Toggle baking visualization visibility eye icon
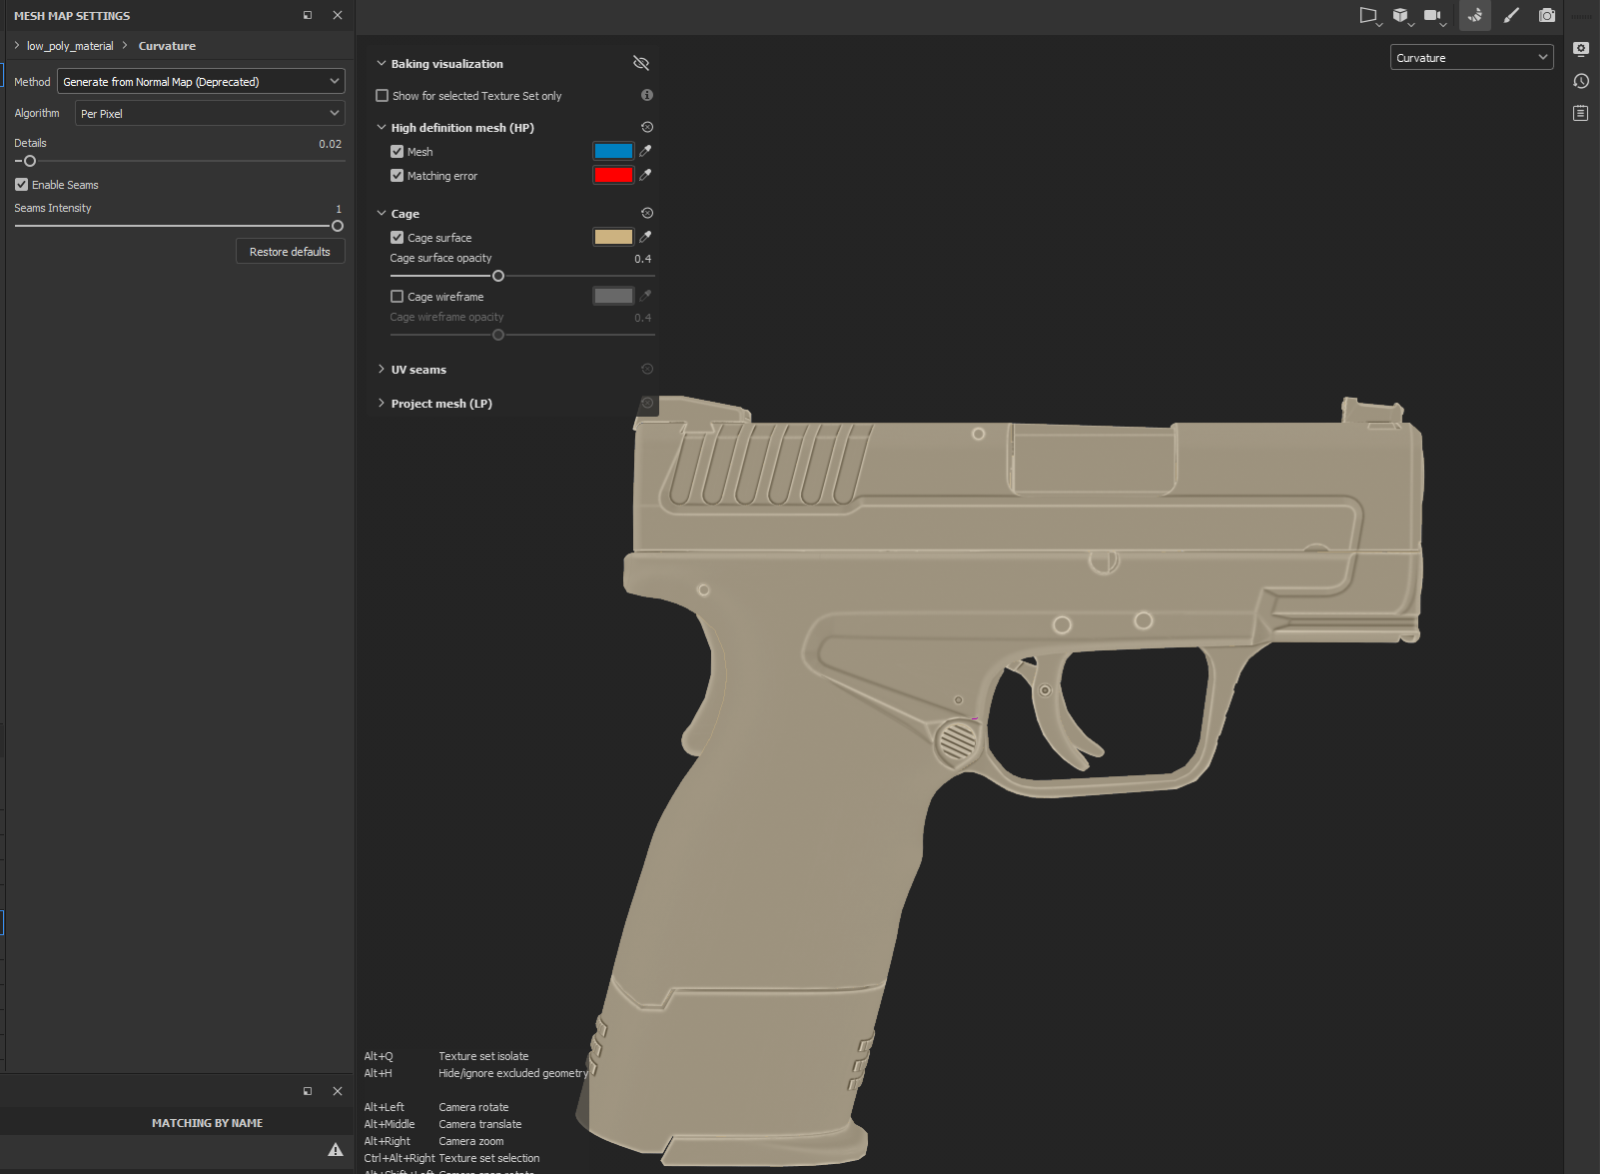1600x1174 pixels. click(641, 63)
